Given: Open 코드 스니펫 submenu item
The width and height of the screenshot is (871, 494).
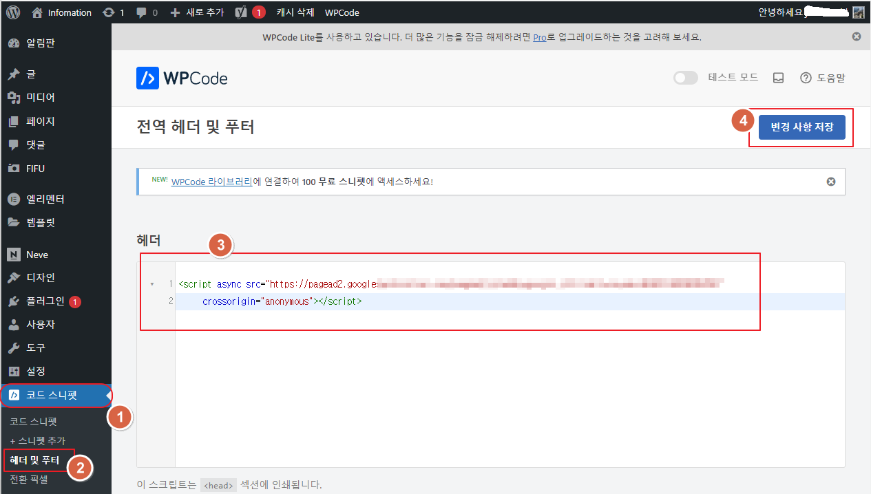Looking at the screenshot, I should click(32, 421).
